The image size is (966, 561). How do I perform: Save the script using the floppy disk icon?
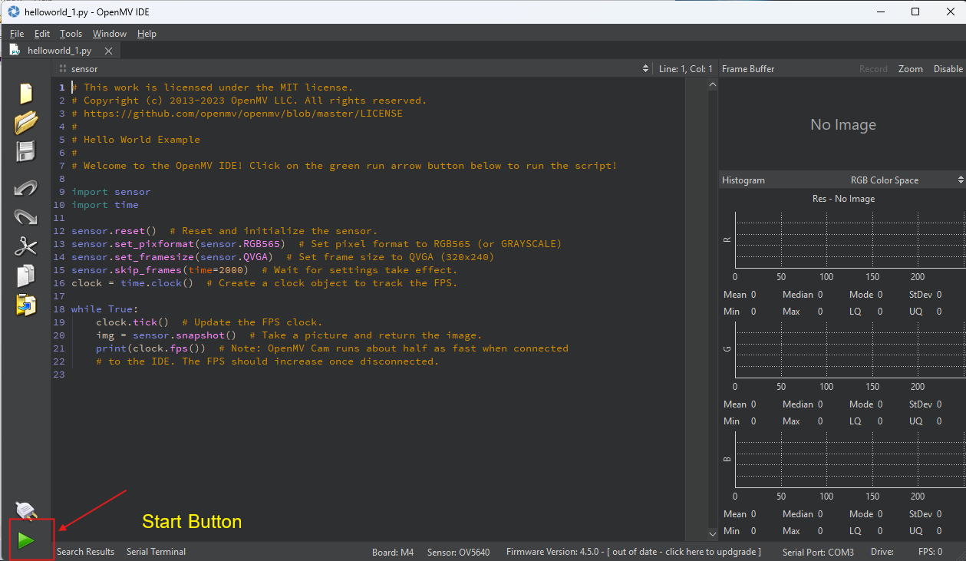click(x=26, y=151)
